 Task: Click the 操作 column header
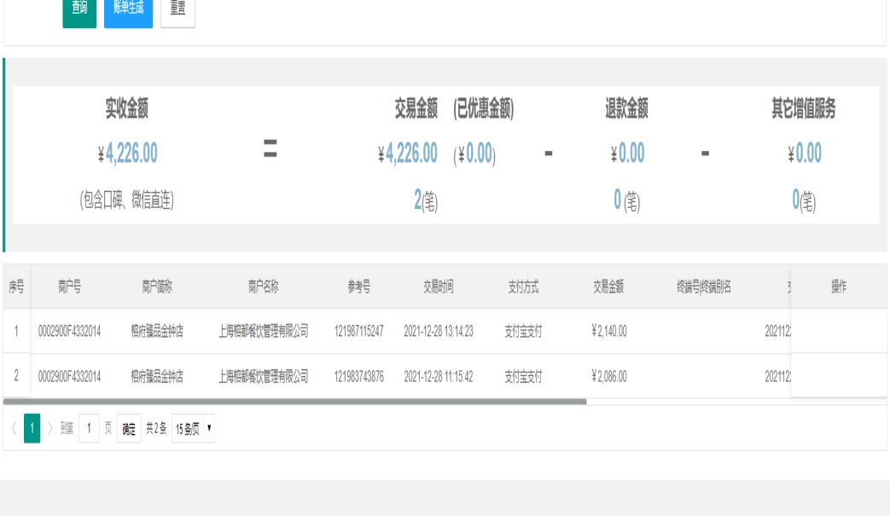click(838, 287)
